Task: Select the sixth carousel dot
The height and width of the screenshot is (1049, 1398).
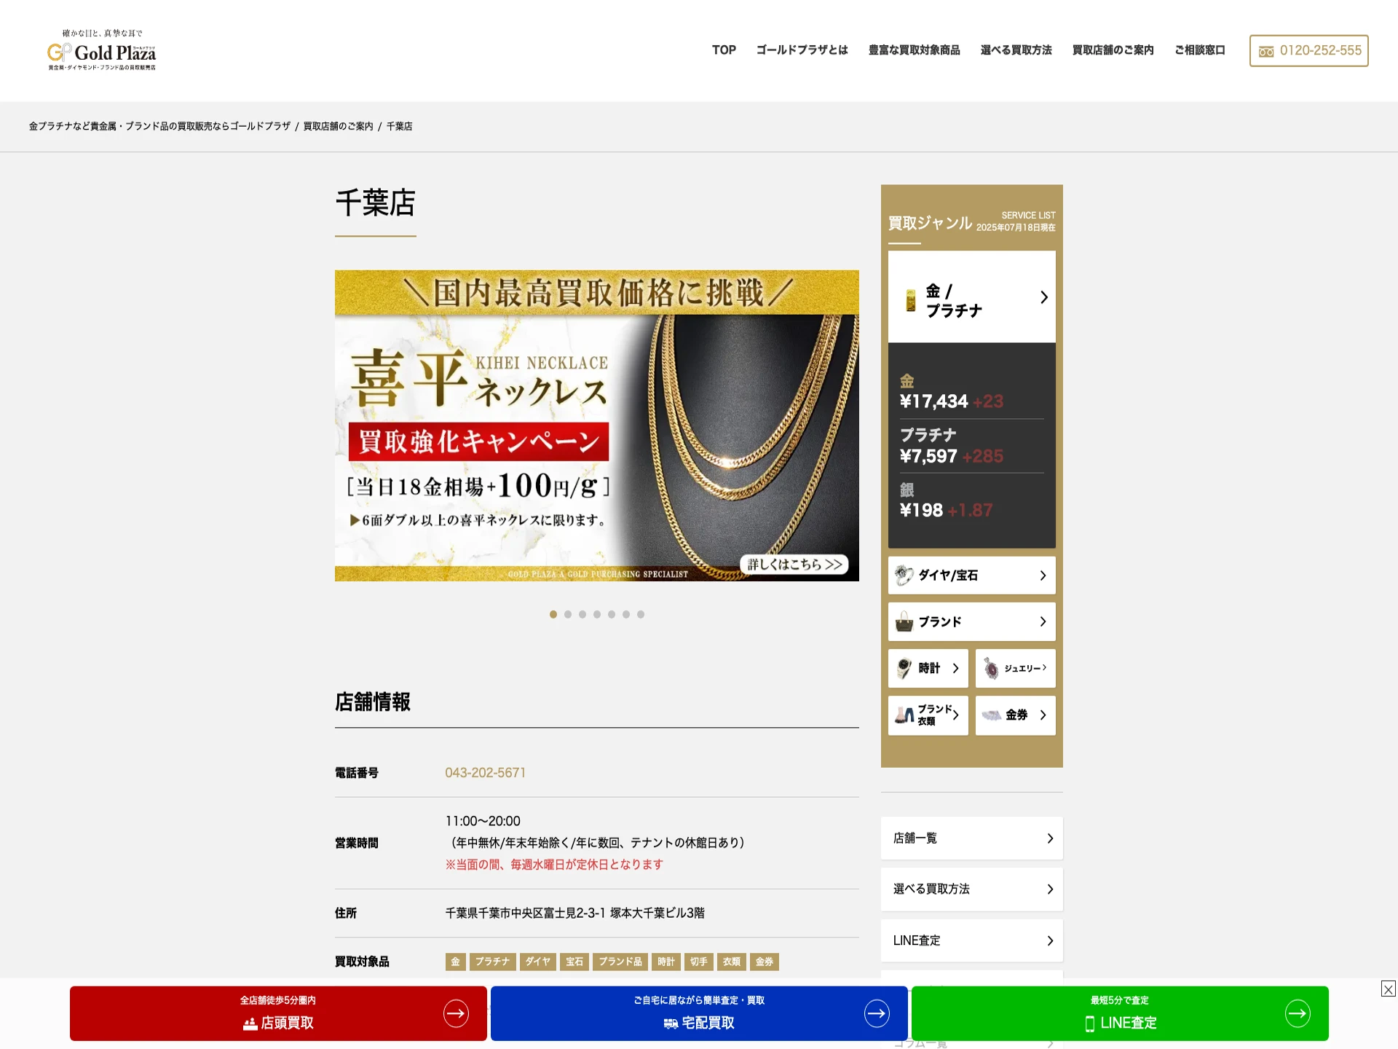Action: [x=626, y=614]
